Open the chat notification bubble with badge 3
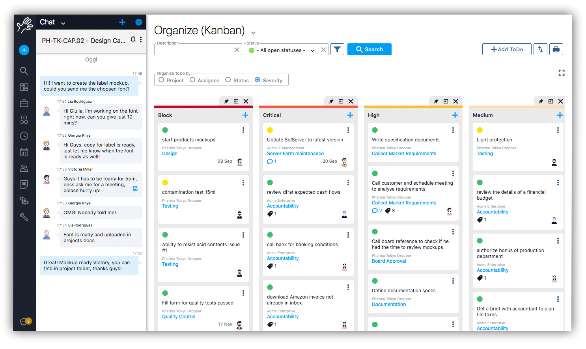Screen dimensions: 586x349 25,321
